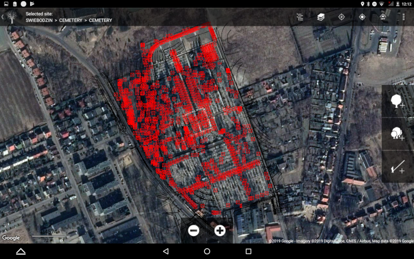This screenshot has width=414, height=259.
Task: Zoom out with the minus button
Action: (194, 231)
